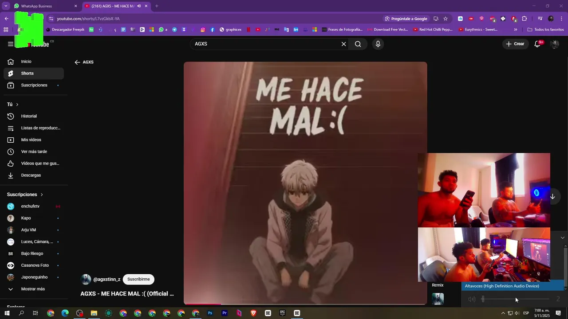Open Listas de reproducción
The image size is (568, 319).
pos(34,128)
